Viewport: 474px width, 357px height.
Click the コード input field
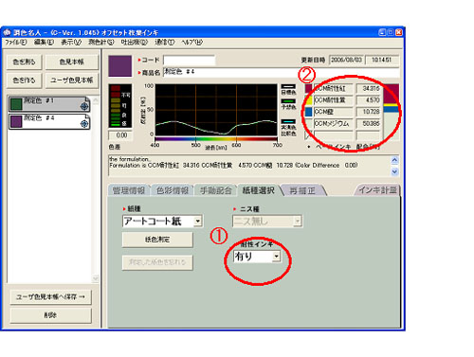coord(189,60)
